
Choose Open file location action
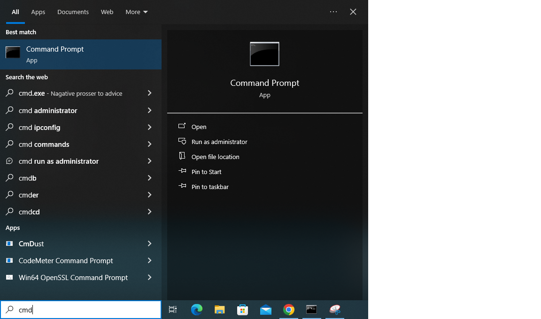coord(215,157)
